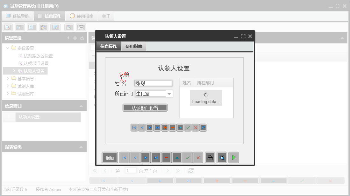Select the 系统导航 tab

(x=18, y=16)
